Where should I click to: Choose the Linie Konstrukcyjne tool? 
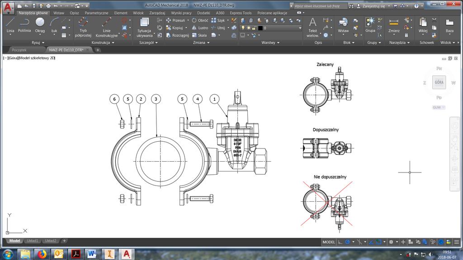tap(107, 27)
